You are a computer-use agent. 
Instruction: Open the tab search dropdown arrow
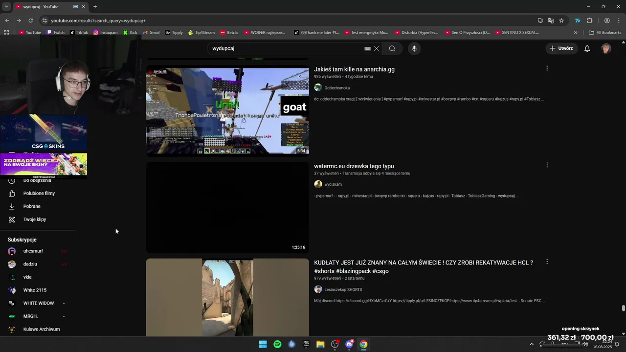(6, 7)
